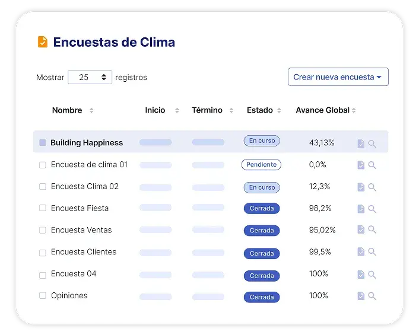Click the search icon in Encuesta Fiesta row

[372, 209]
